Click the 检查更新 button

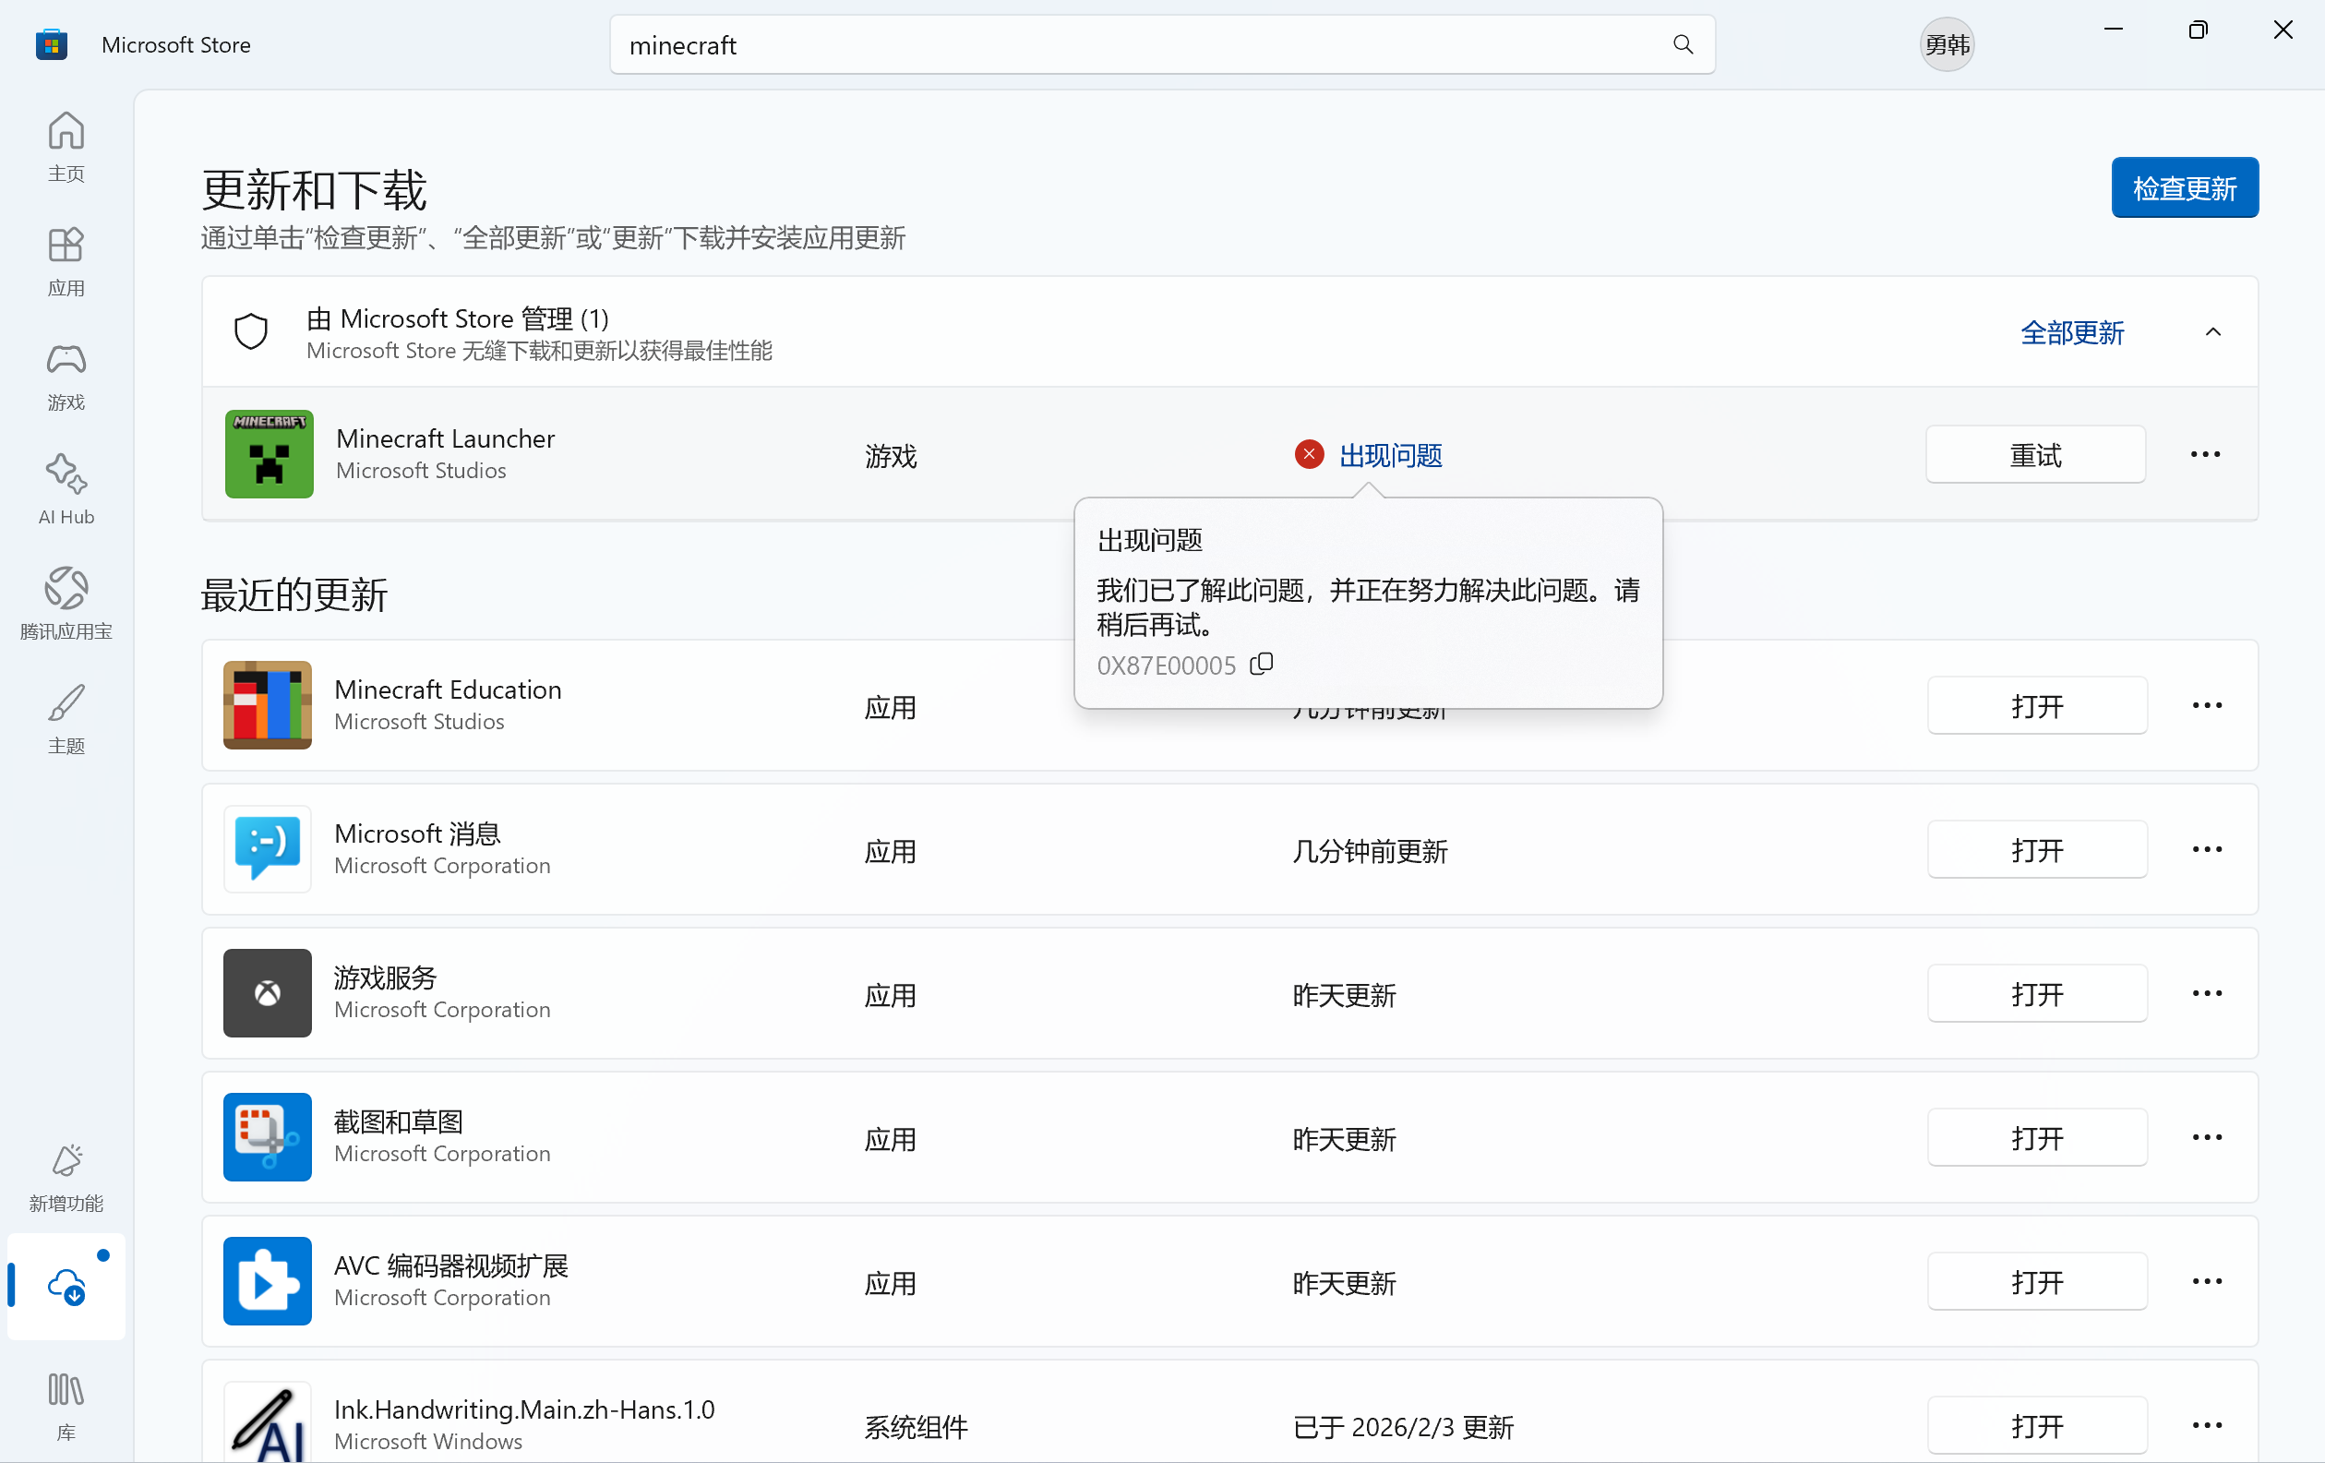(2183, 187)
